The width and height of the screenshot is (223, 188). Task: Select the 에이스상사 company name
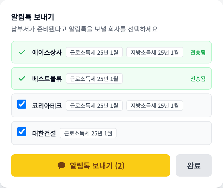[x=47, y=52]
